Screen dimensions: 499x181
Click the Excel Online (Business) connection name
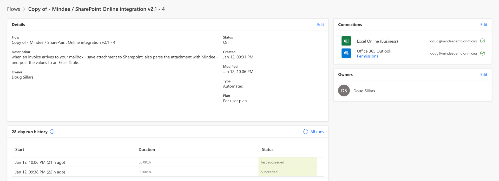tap(377, 41)
